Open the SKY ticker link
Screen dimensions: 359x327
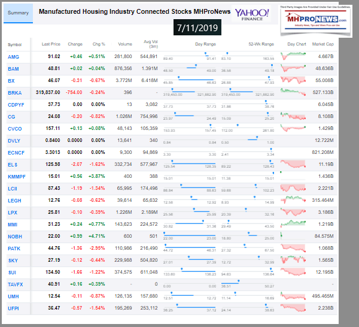13,261
